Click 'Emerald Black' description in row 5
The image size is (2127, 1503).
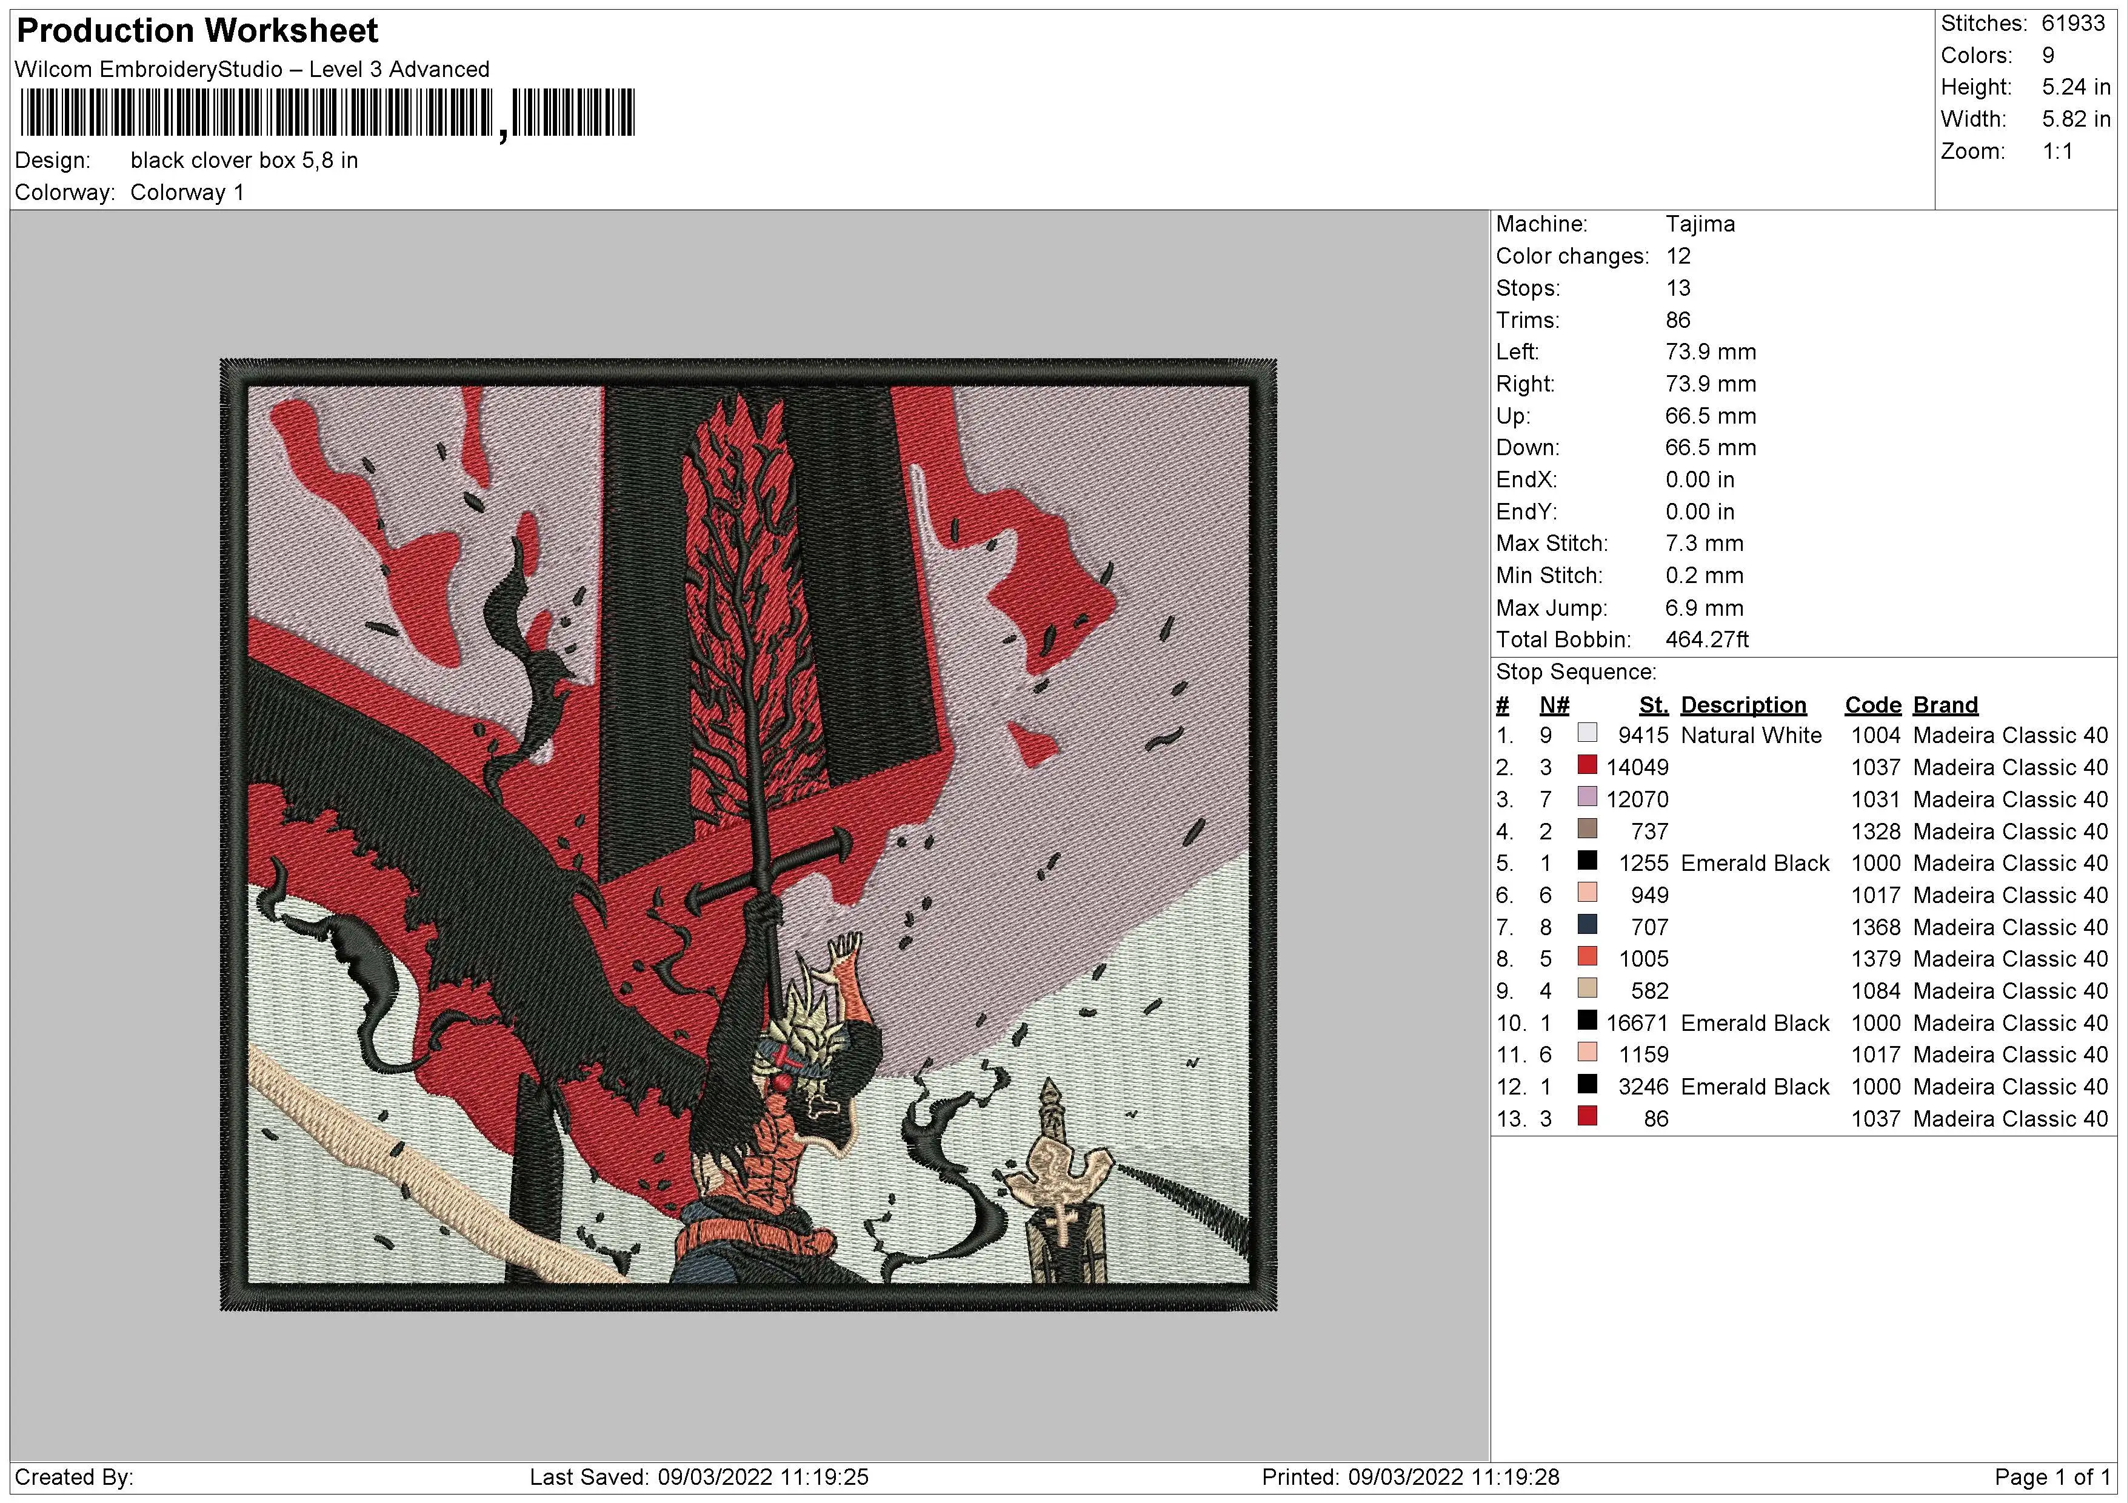point(1755,863)
